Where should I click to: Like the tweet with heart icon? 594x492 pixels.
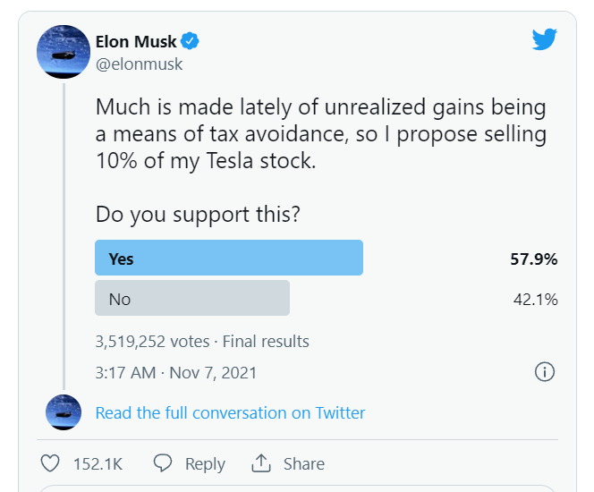51,463
